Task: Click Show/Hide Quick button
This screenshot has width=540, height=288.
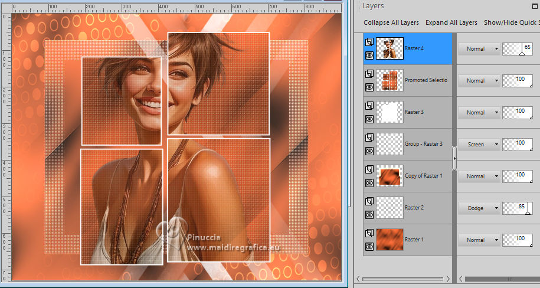Action: 512,22
